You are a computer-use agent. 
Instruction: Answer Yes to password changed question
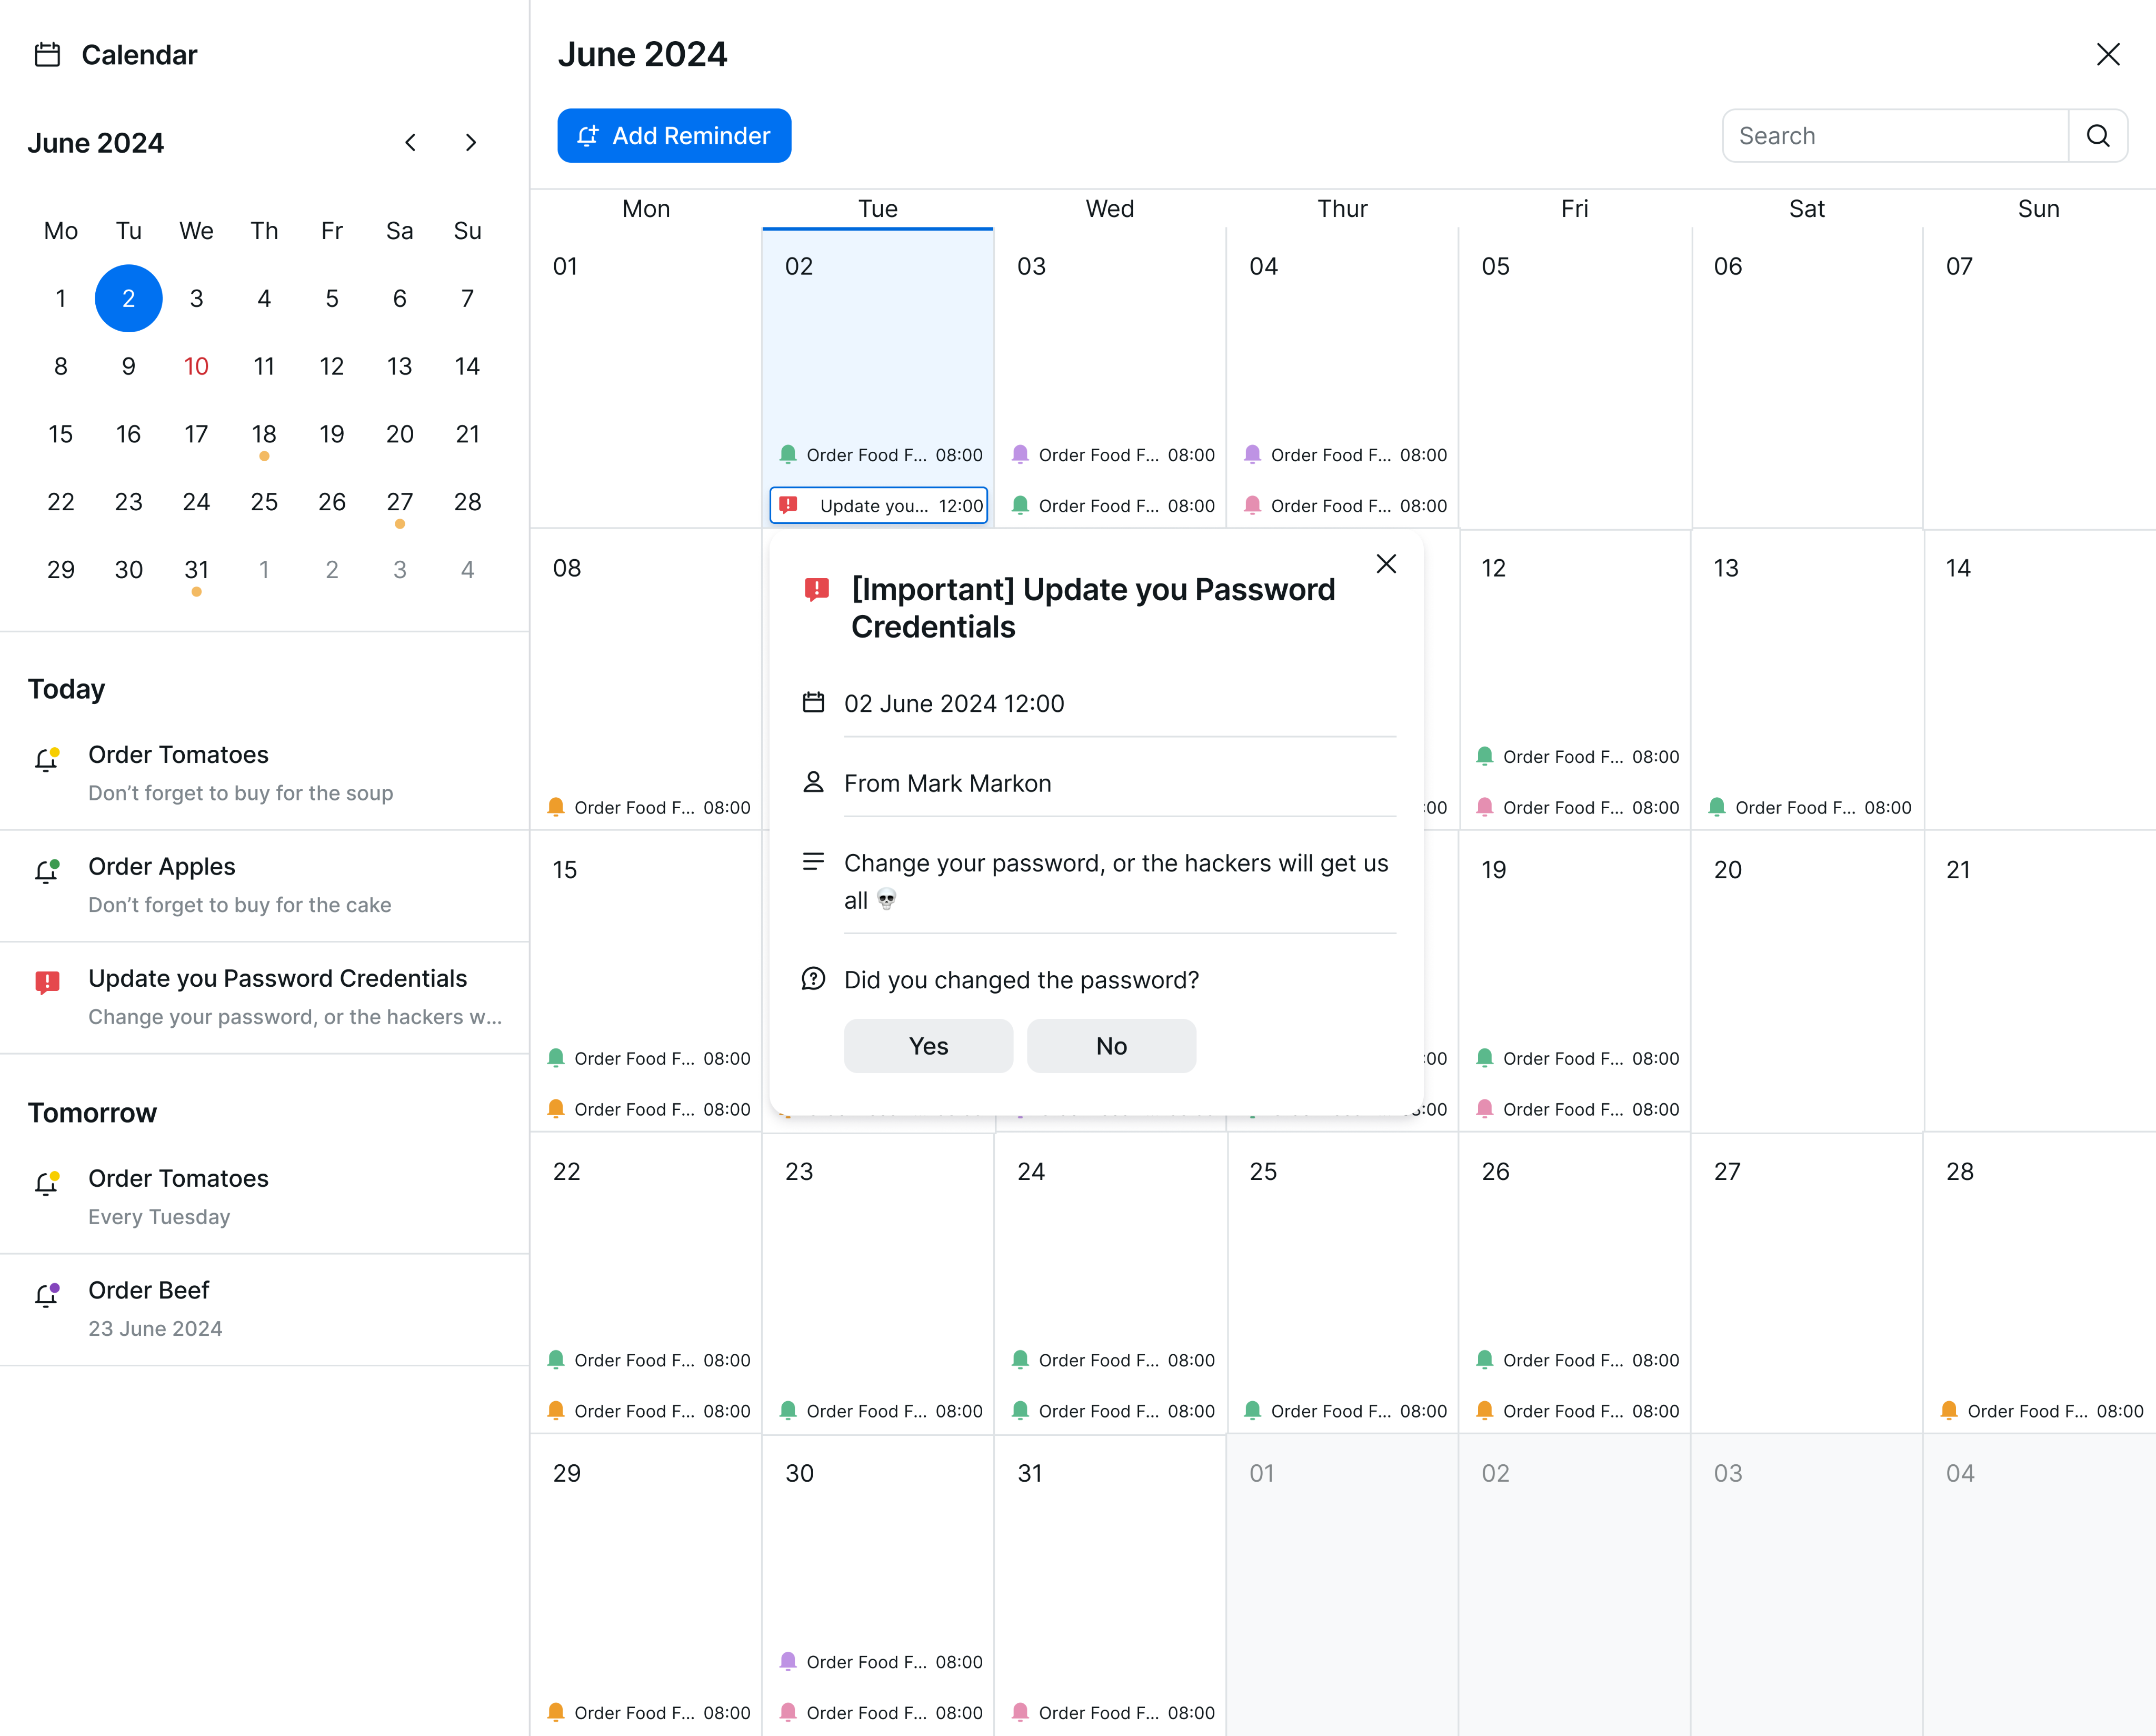click(928, 1046)
